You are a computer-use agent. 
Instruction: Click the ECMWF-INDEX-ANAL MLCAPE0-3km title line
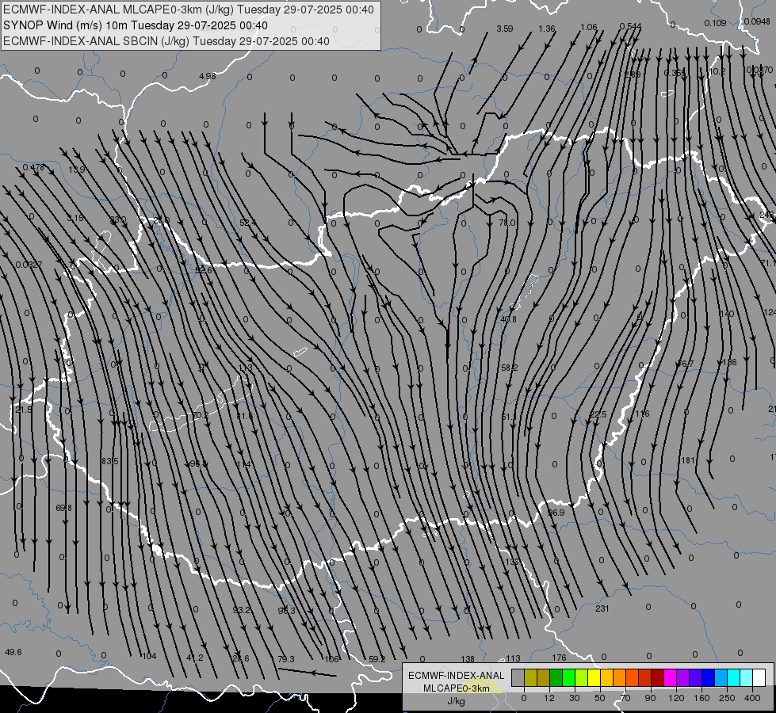(x=189, y=10)
